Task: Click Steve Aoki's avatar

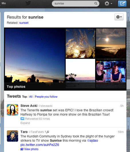Action: coord(13,110)
